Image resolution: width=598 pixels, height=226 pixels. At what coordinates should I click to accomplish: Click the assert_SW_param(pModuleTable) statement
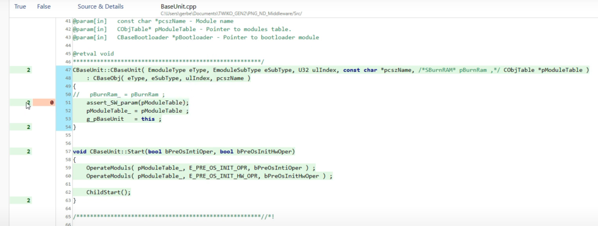click(138, 103)
